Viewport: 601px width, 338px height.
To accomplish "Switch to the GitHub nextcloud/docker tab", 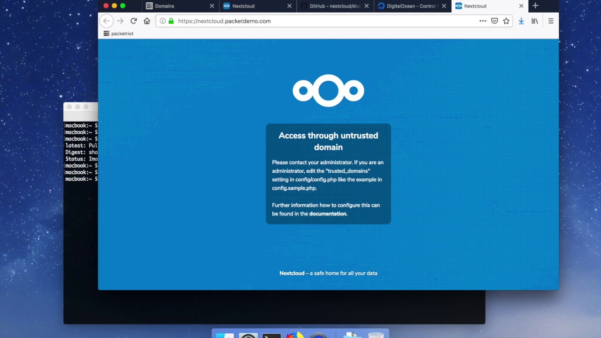I will tap(335, 6).
